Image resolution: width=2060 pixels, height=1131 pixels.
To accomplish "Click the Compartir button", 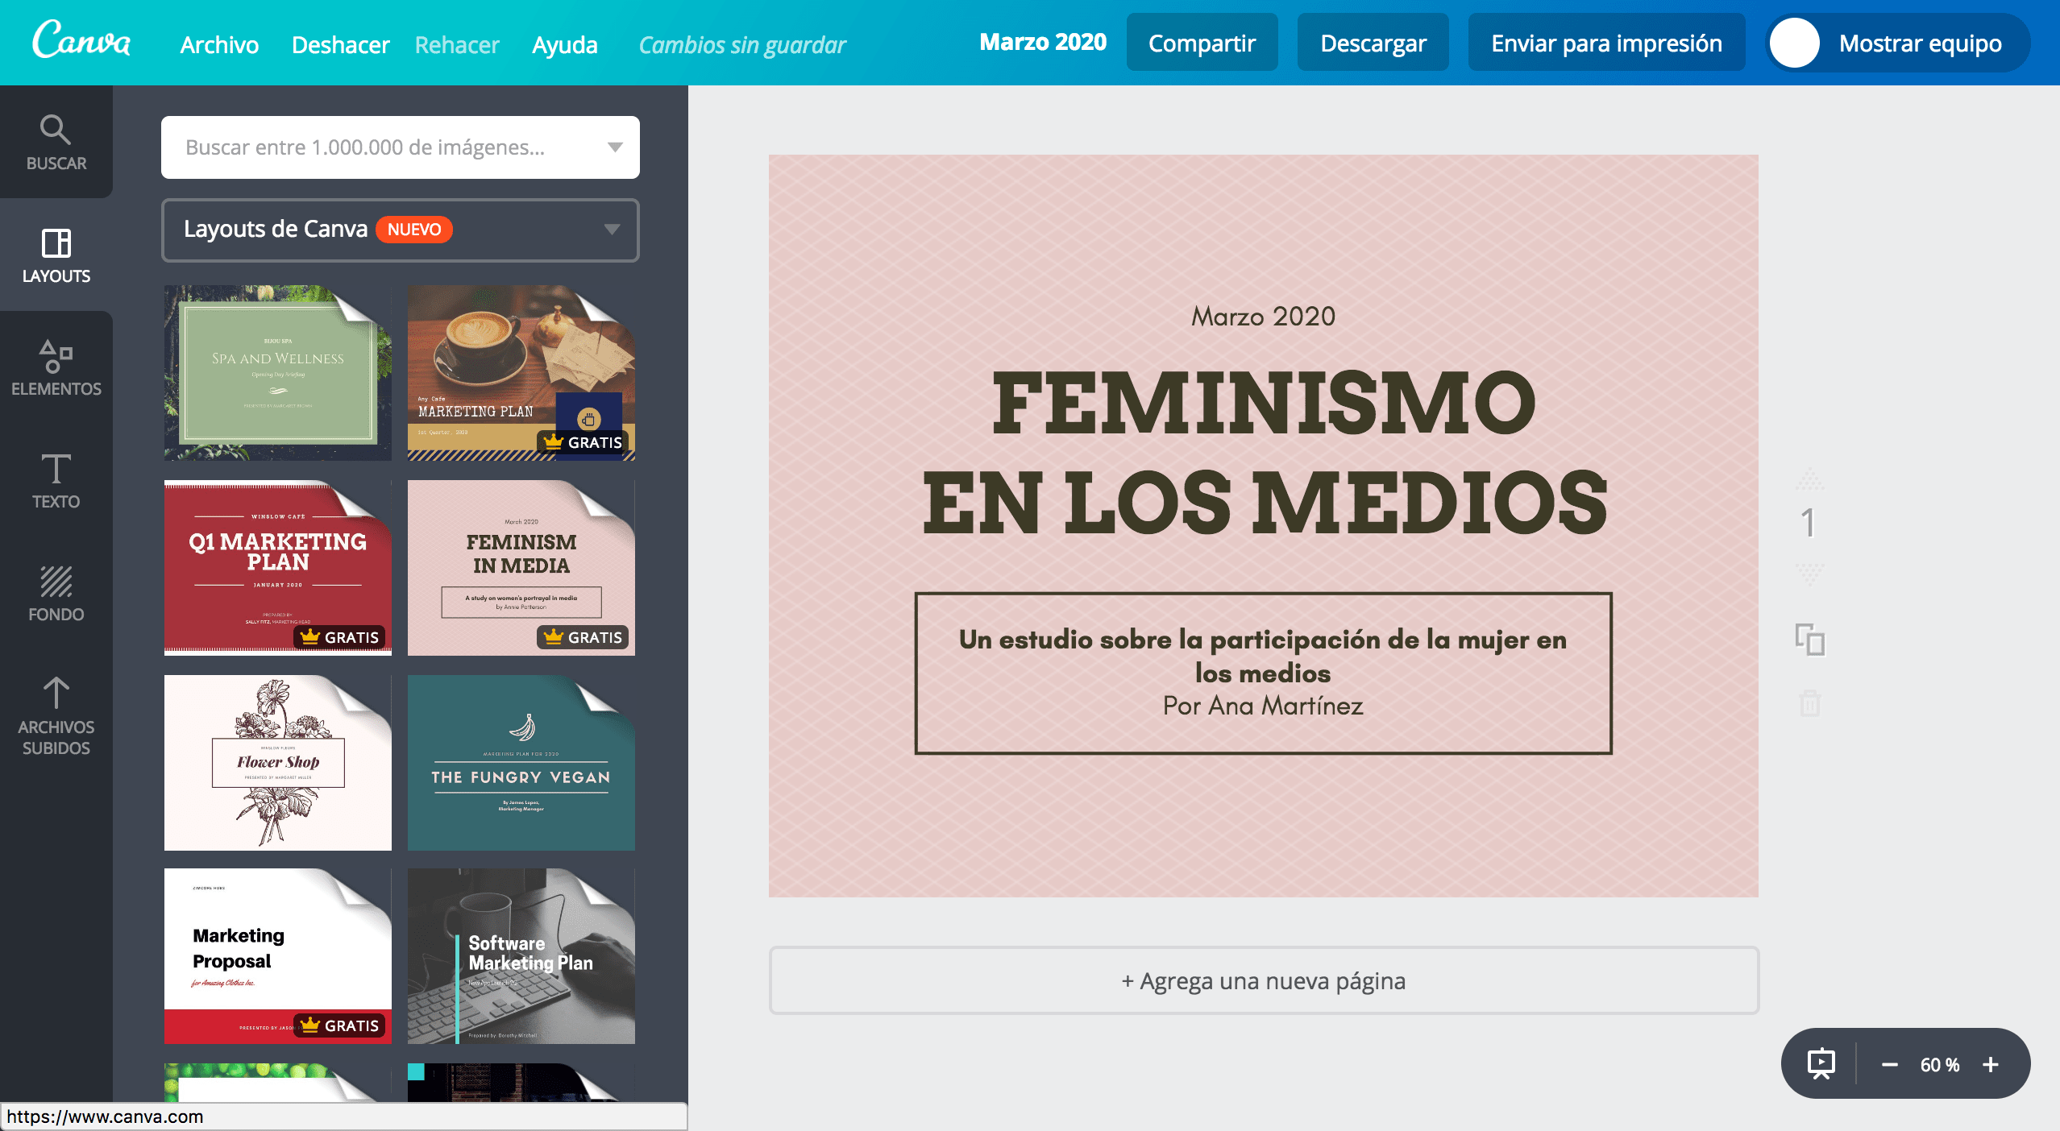I will 1202,43.
